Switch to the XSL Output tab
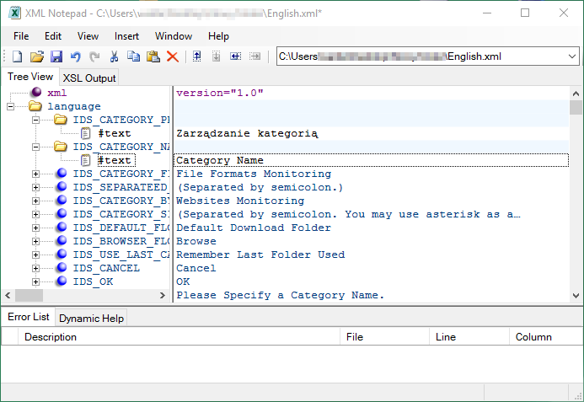Screen dimensions: 584x402 (89, 78)
